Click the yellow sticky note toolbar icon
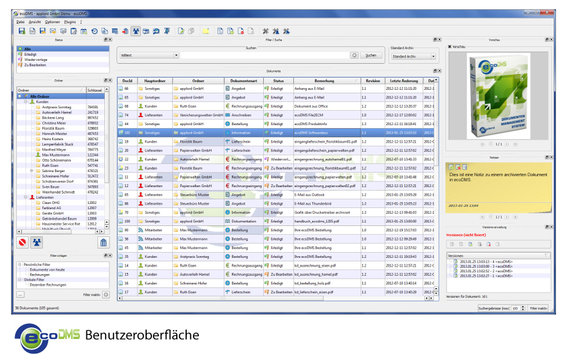Image resolution: width=563 pixels, height=361 pixels. 205,31
